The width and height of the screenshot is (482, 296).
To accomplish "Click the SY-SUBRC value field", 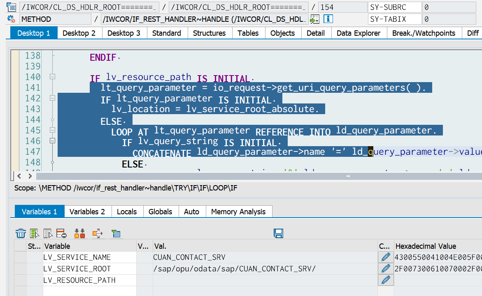I will [449, 7].
